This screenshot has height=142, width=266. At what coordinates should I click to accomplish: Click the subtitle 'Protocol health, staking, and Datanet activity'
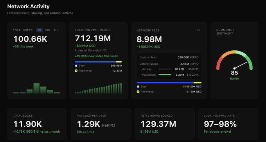tap(40, 13)
